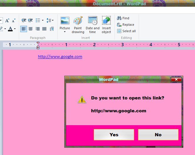Insert a Paint drawing
The image size is (195, 155).
coord(78,25)
